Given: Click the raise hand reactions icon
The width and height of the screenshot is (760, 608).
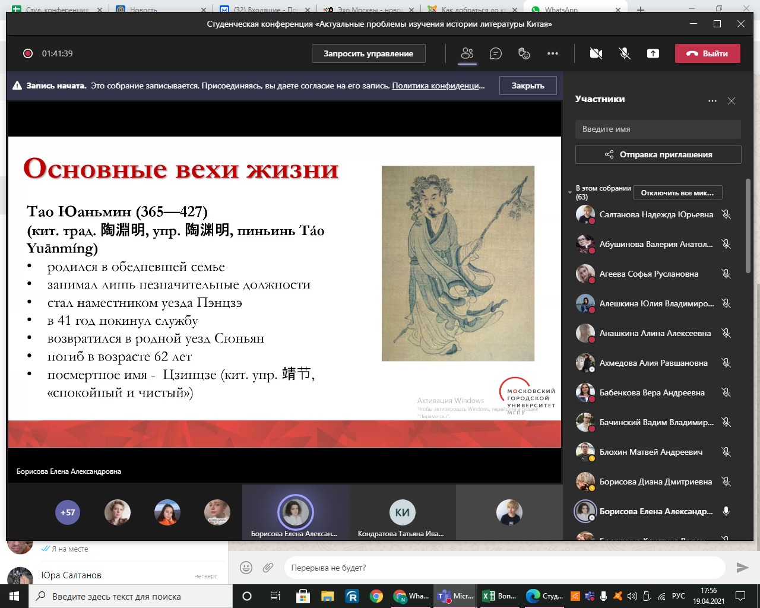Looking at the screenshot, I should click(x=524, y=53).
